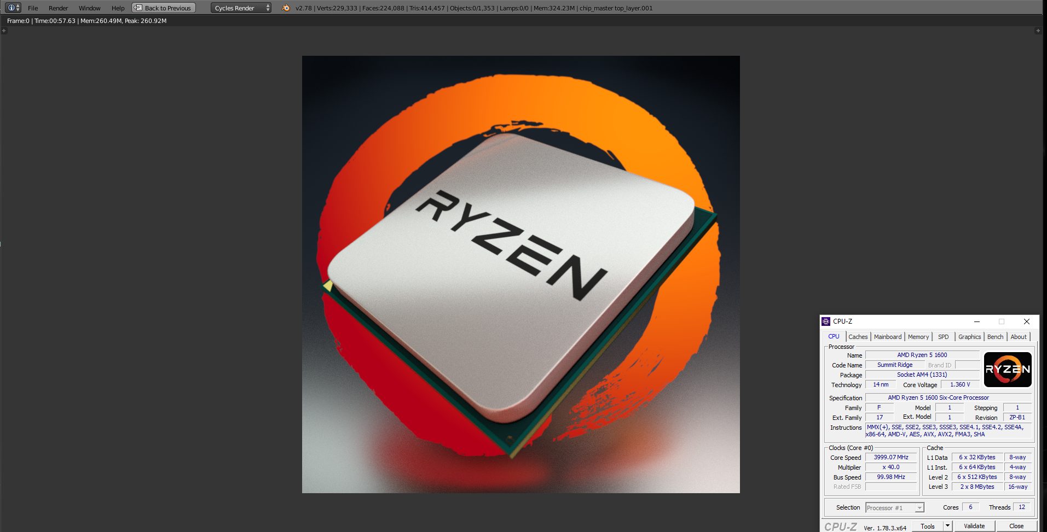Image resolution: width=1047 pixels, height=532 pixels.
Task: Click the top-right area split corner widget
Action: pos(1038,31)
